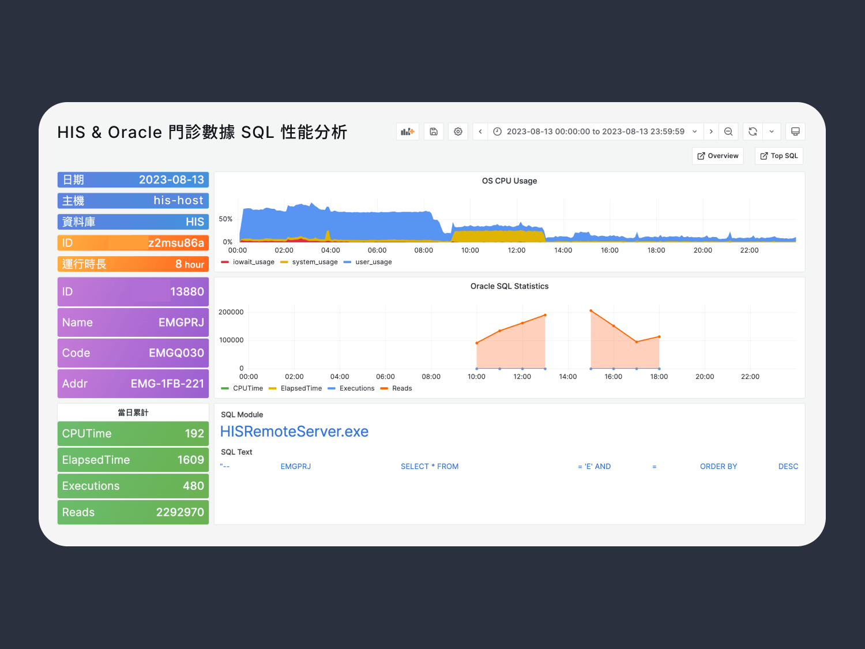Click the HISRemoteServer.exe module text
This screenshot has width=865, height=649.
[x=294, y=432]
